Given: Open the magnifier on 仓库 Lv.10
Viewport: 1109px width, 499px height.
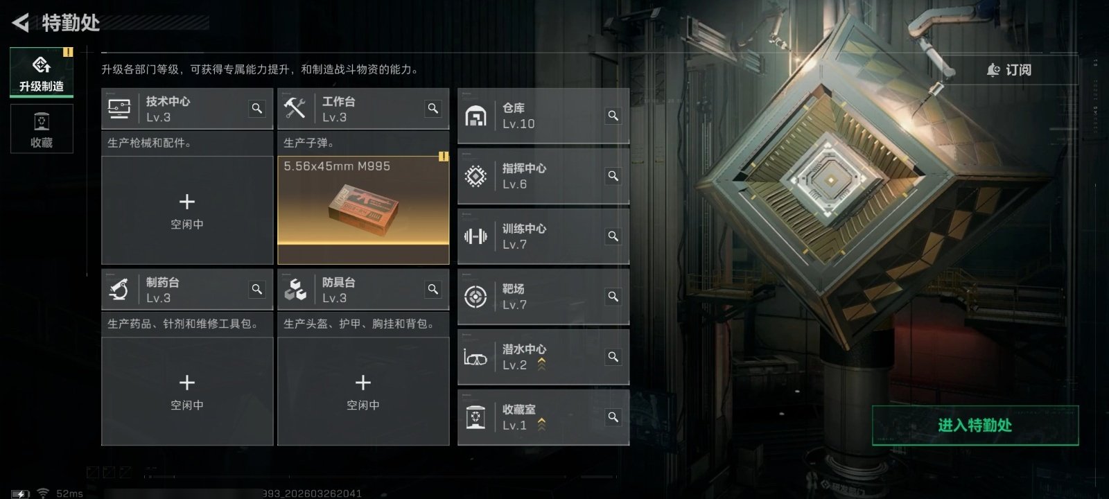Looking at the screenshot, I should point(613,116).
